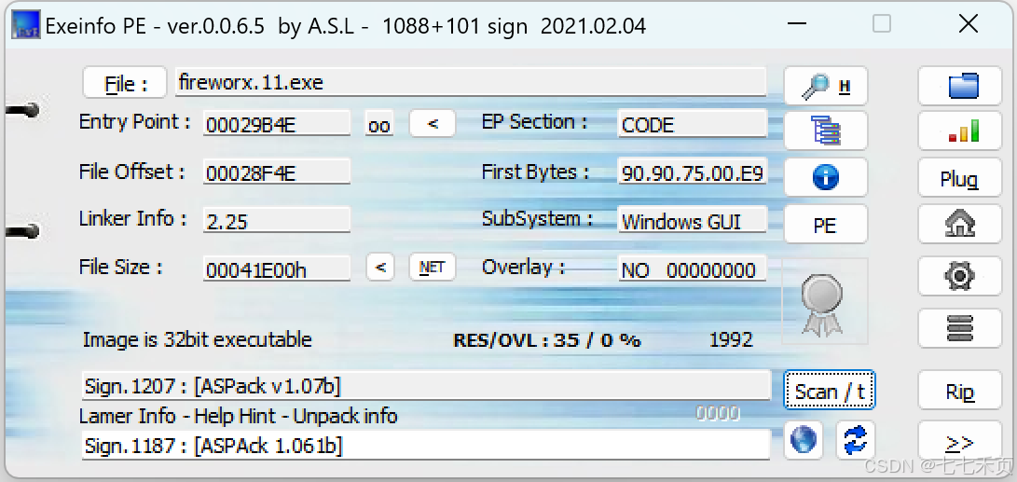Open the colored bar chart statistics button

pyautogui.click(x=960, y=131)
